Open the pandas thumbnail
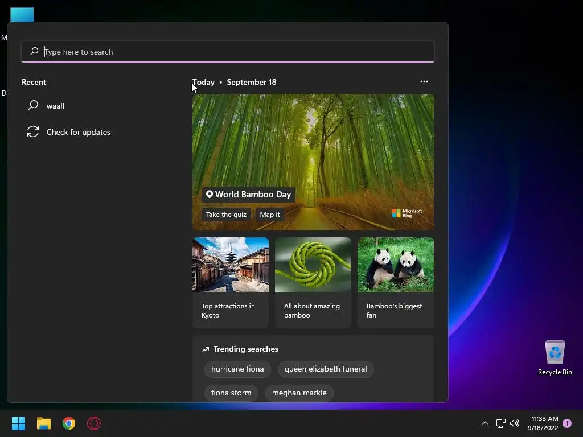Screen dimensions: 583x437 pyautogui.click(x=396, y=265)
